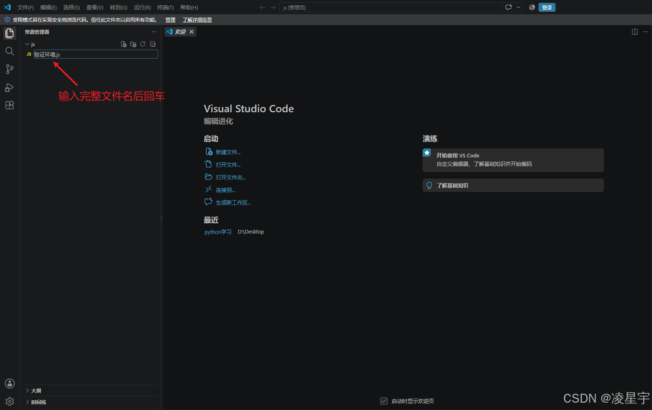
Task: Open recent folder python学习
Action: point(218,232)
